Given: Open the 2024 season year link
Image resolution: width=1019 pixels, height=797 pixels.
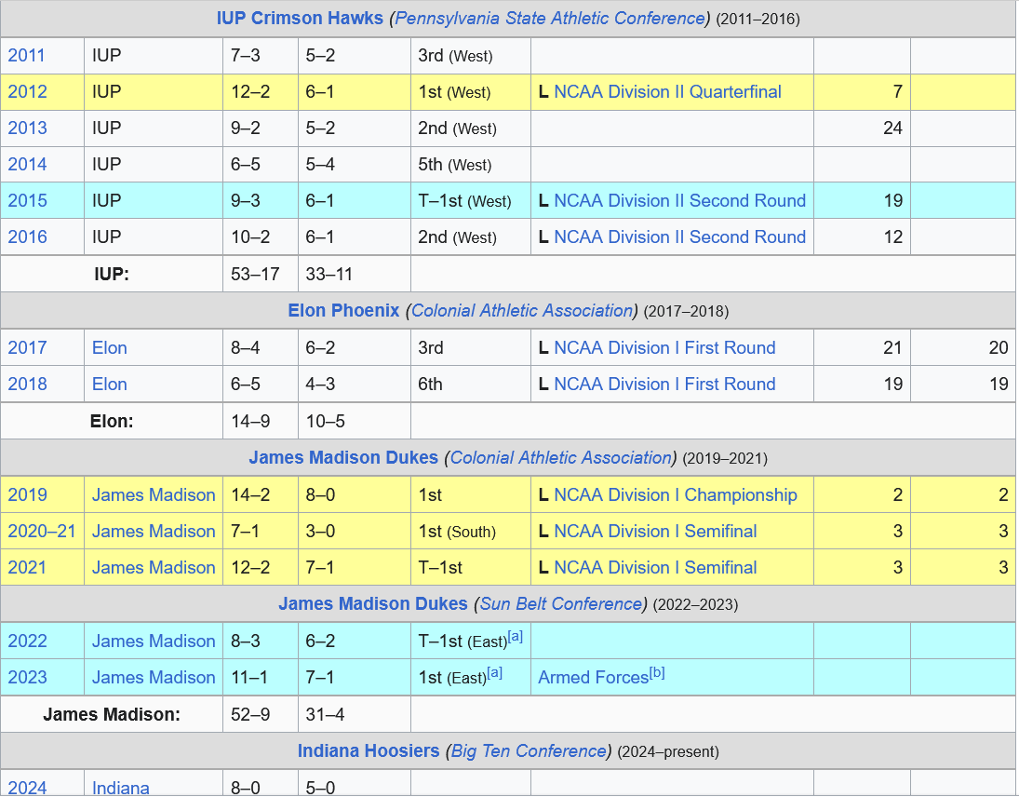Looking at the screenshot, I should 27,788.
